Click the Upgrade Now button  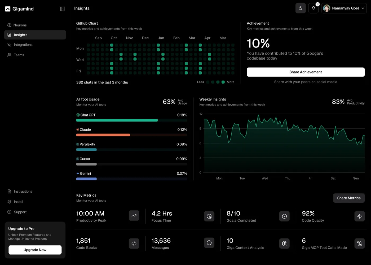(x=35, y=250)
